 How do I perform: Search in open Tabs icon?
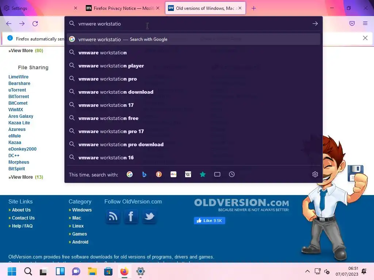coord(217,175)
